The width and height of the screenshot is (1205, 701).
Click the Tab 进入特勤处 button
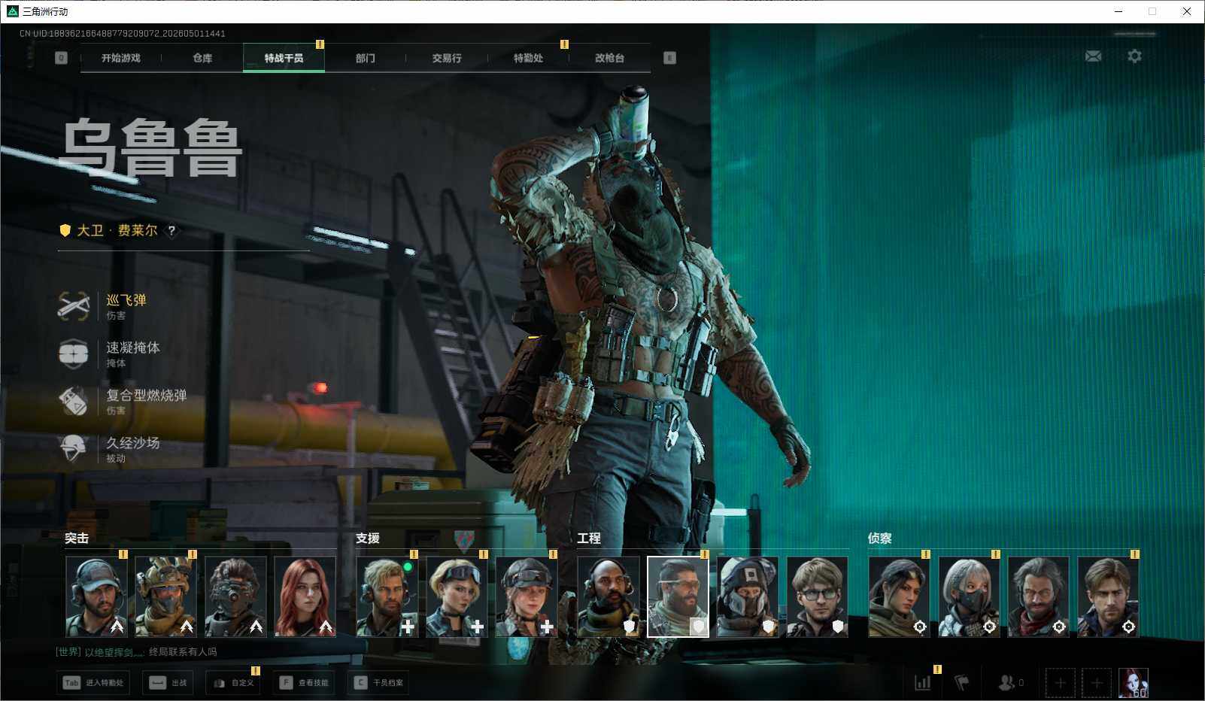pos(93,683)
